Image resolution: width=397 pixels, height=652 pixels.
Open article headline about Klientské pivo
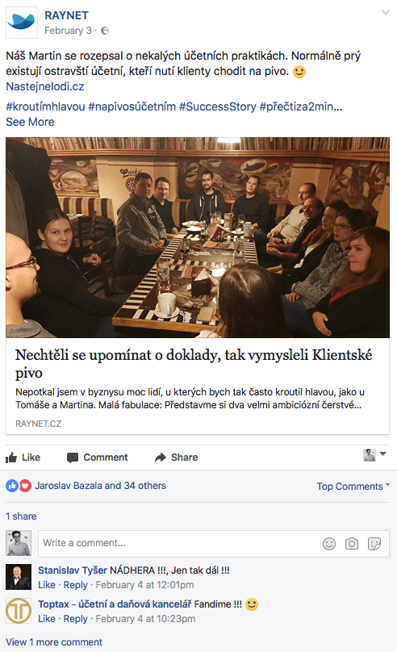[x=194, y=363]
